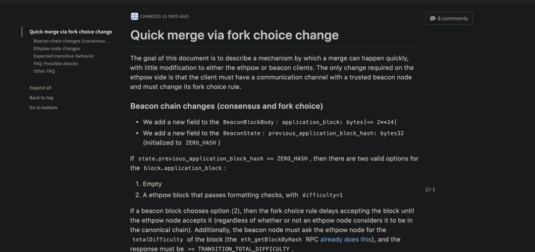Click the eth_getBlockByHash code text
This screenshot has width=535, height=252.
click(271, 240)
